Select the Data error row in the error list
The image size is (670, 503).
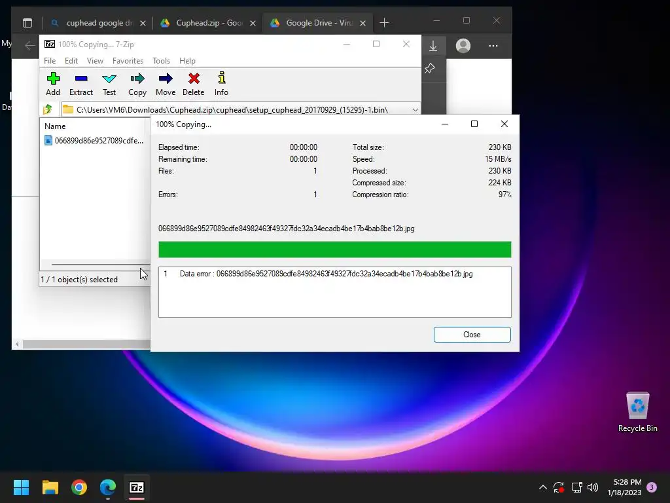pos(334,274)
